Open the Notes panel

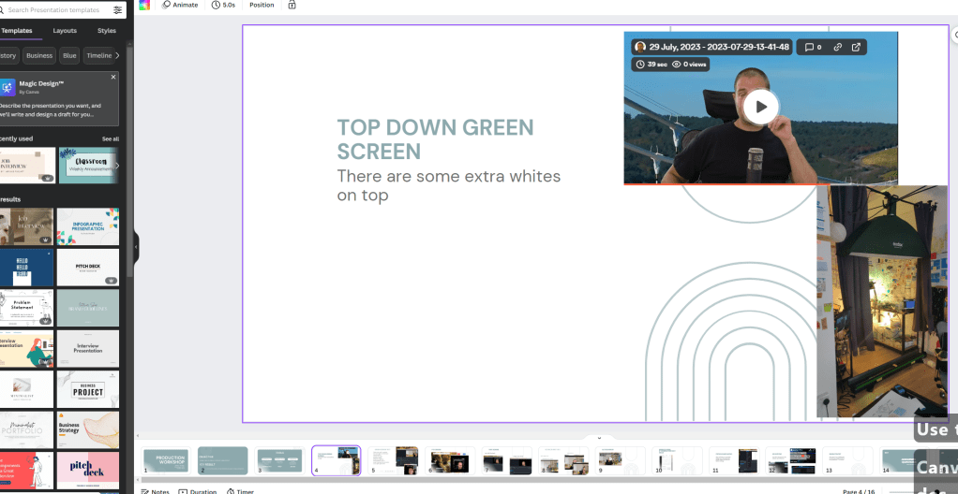156,491
